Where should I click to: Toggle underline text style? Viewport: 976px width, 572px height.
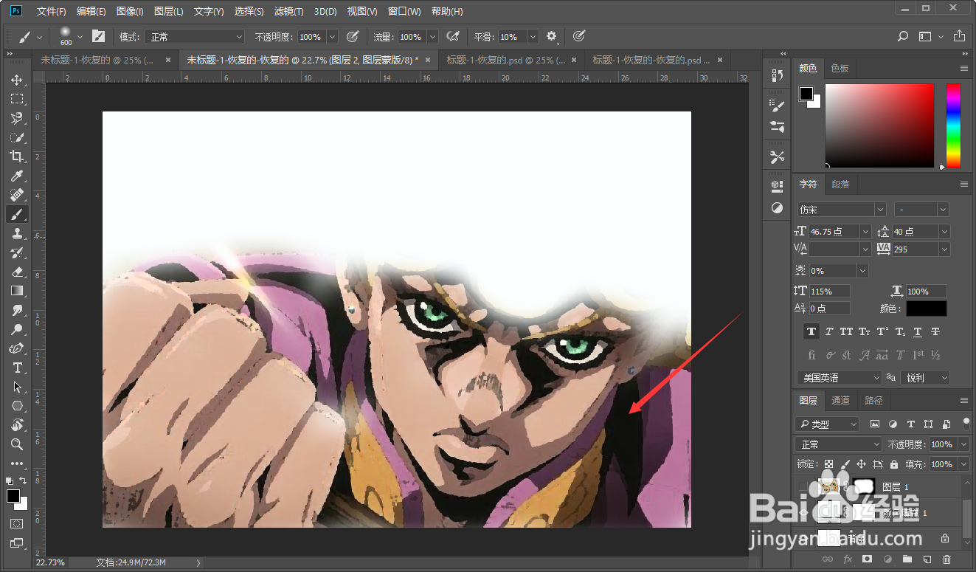[918, 332]
